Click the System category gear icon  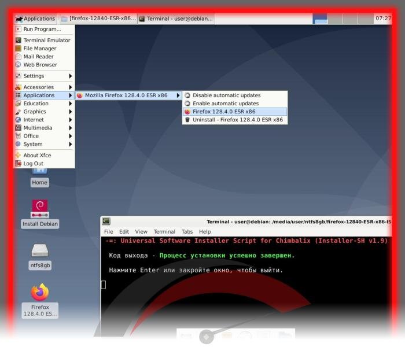click(x=18, y=144)
